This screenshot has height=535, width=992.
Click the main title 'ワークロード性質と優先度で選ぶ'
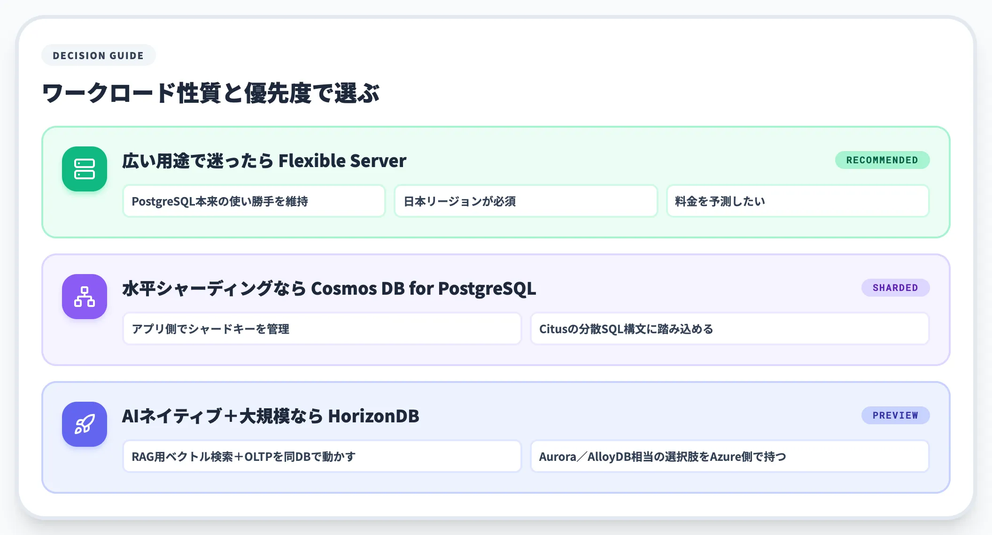[211, 93]
